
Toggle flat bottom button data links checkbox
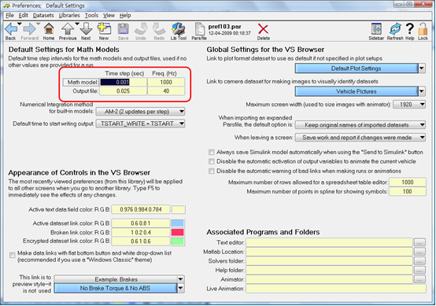point(13,255)
